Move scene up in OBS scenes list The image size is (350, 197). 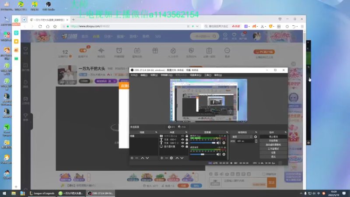pyautogui.click(x=143, y=158)
